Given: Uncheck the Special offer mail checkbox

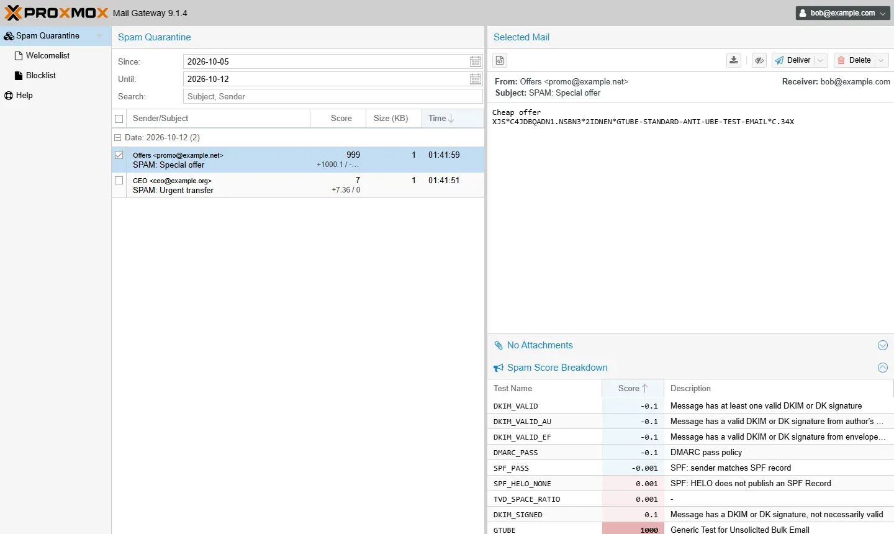Looking at the screenshot, I should coord(119,155).
